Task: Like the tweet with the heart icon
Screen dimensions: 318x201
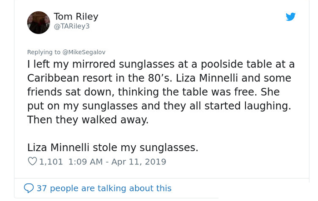Action: click(x=32, y=161)
